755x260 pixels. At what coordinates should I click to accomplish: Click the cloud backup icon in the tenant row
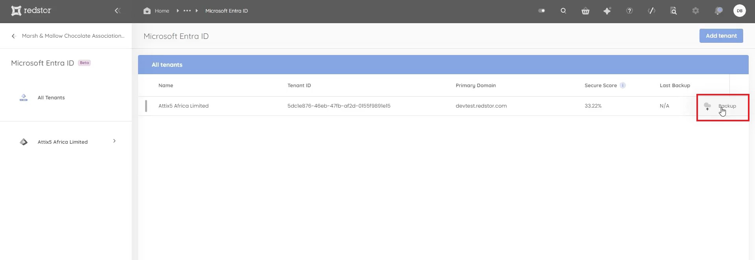[707, 106]
